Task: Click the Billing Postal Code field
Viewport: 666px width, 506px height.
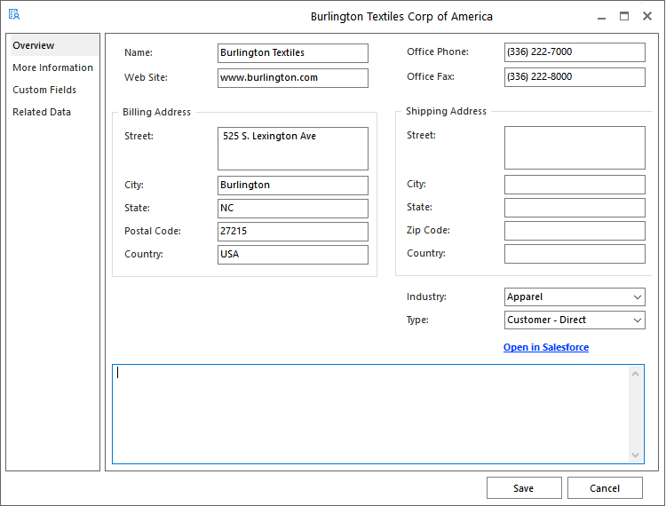Action: pyautogui.click(x=292, y=232)
